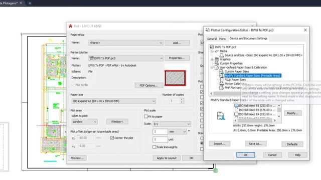Open the Printer/plotter Name dropdown
Screen dimensions: 321x180
click(161, 58)
